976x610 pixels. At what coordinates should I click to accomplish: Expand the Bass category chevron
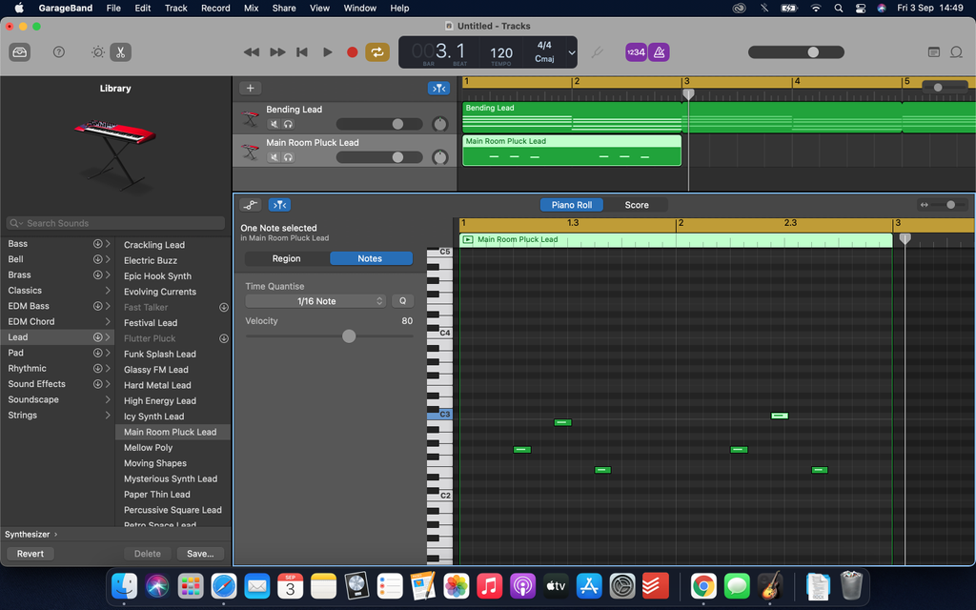click(x=108, y=243)
